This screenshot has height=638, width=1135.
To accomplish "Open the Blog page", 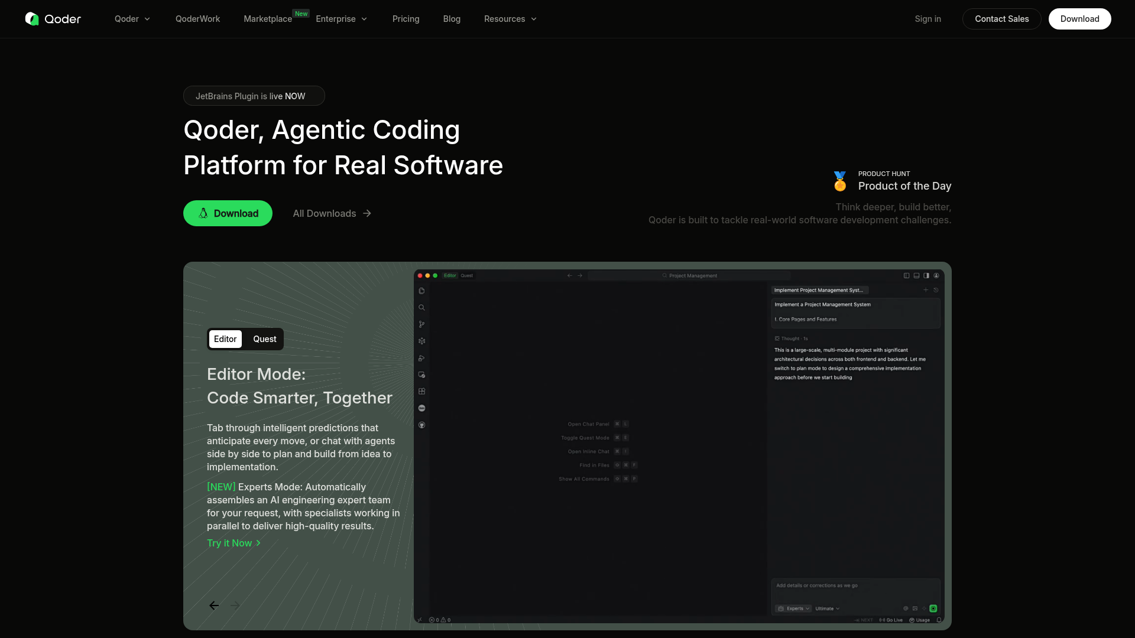I will (452, 19).
